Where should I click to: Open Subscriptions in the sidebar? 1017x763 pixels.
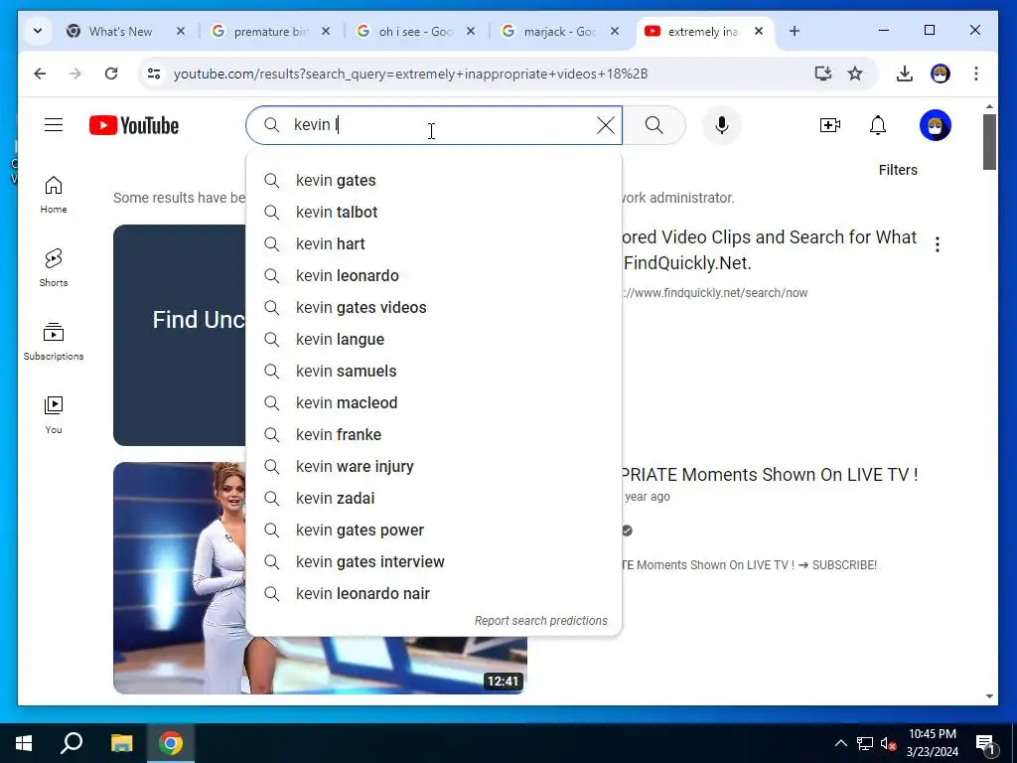[x=54, y=342]
